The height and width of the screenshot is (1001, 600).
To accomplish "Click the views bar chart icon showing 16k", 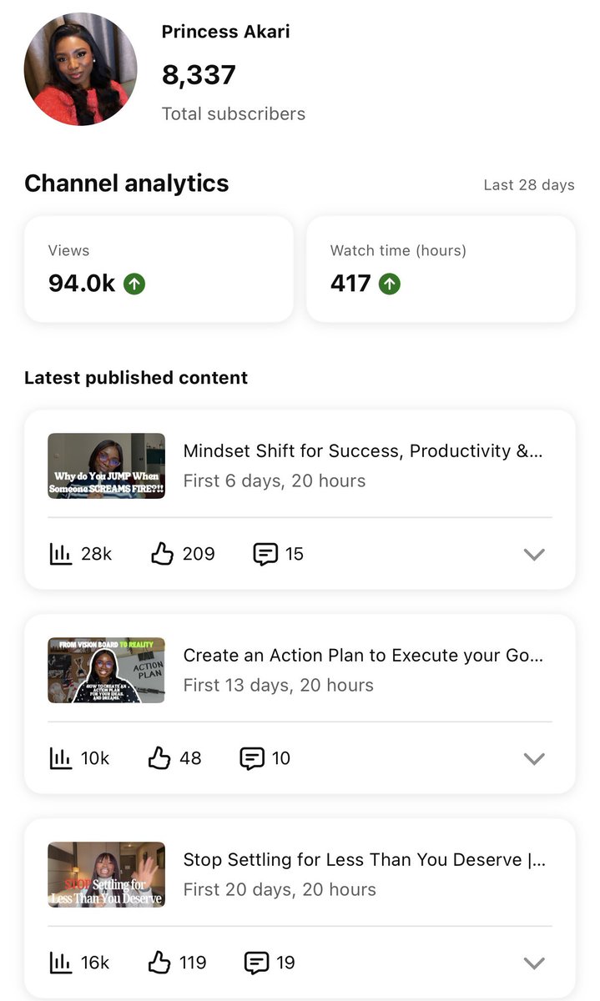I will pyautogui.click(x=61, y=963).
